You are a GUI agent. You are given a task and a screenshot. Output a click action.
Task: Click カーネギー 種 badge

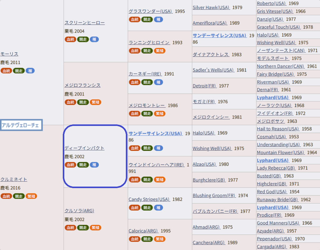[158, 82]
